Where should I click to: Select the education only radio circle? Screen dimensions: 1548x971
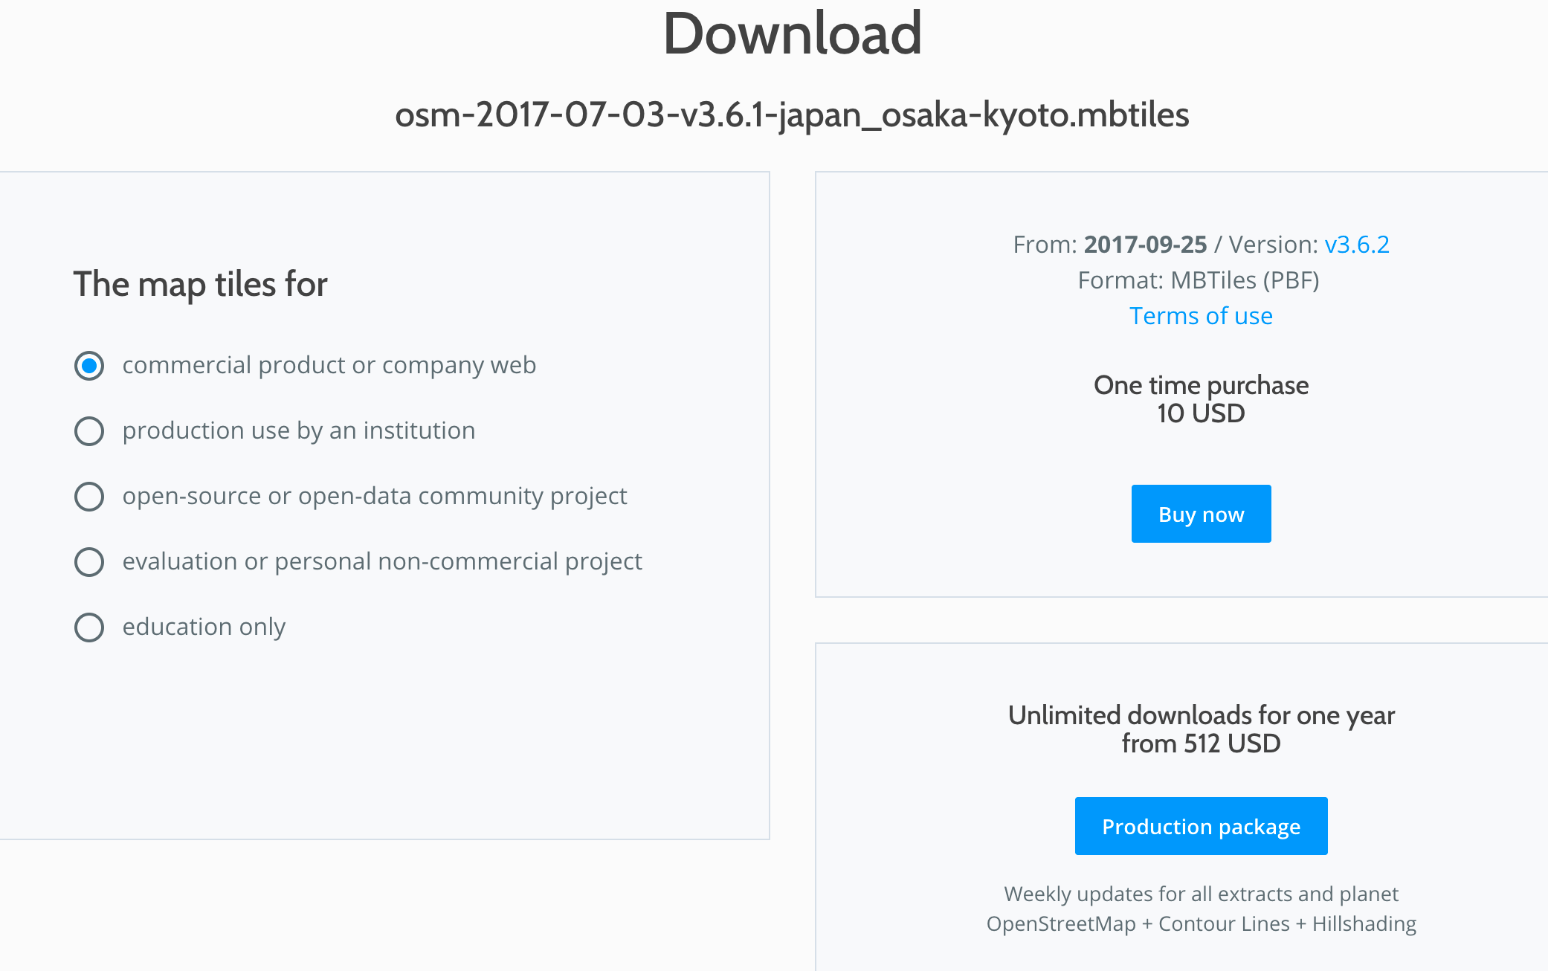pos(89,628)
